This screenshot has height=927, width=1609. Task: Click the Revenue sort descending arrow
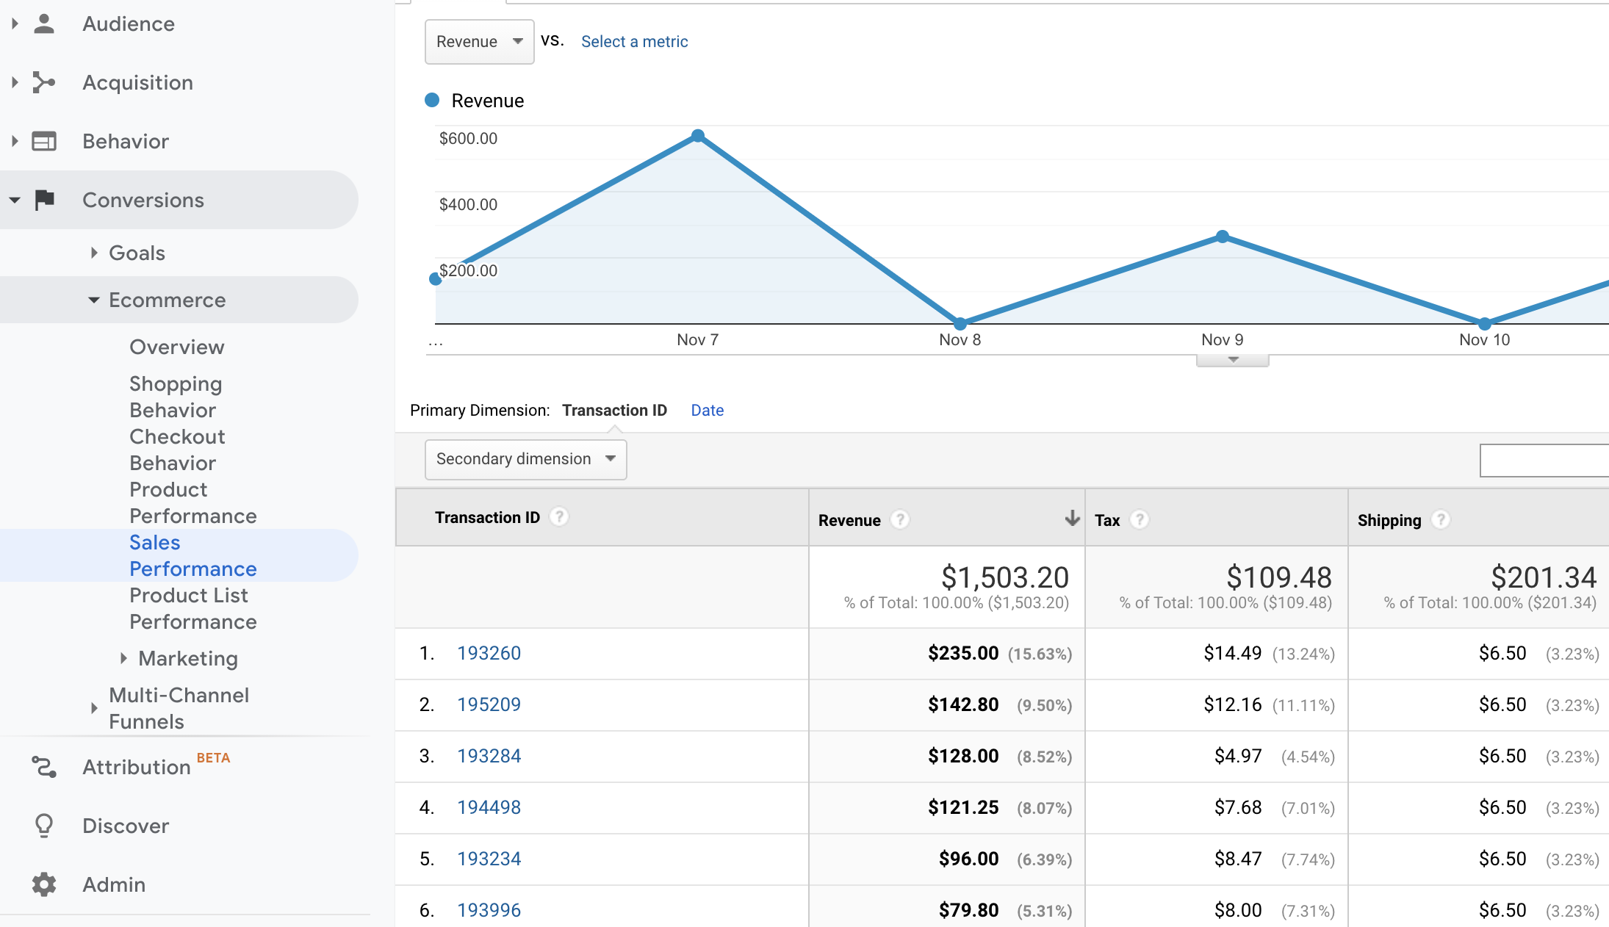pyautogui.click(x=1072, y=519)
